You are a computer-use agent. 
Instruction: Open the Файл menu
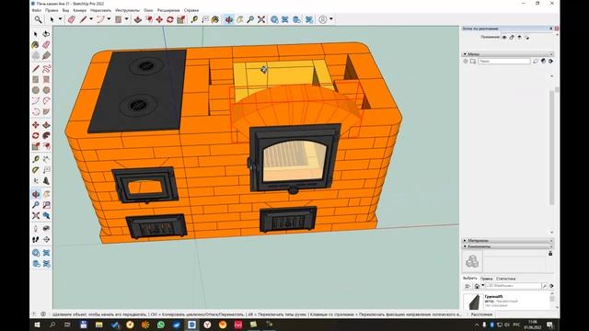(x=37, y=10)
